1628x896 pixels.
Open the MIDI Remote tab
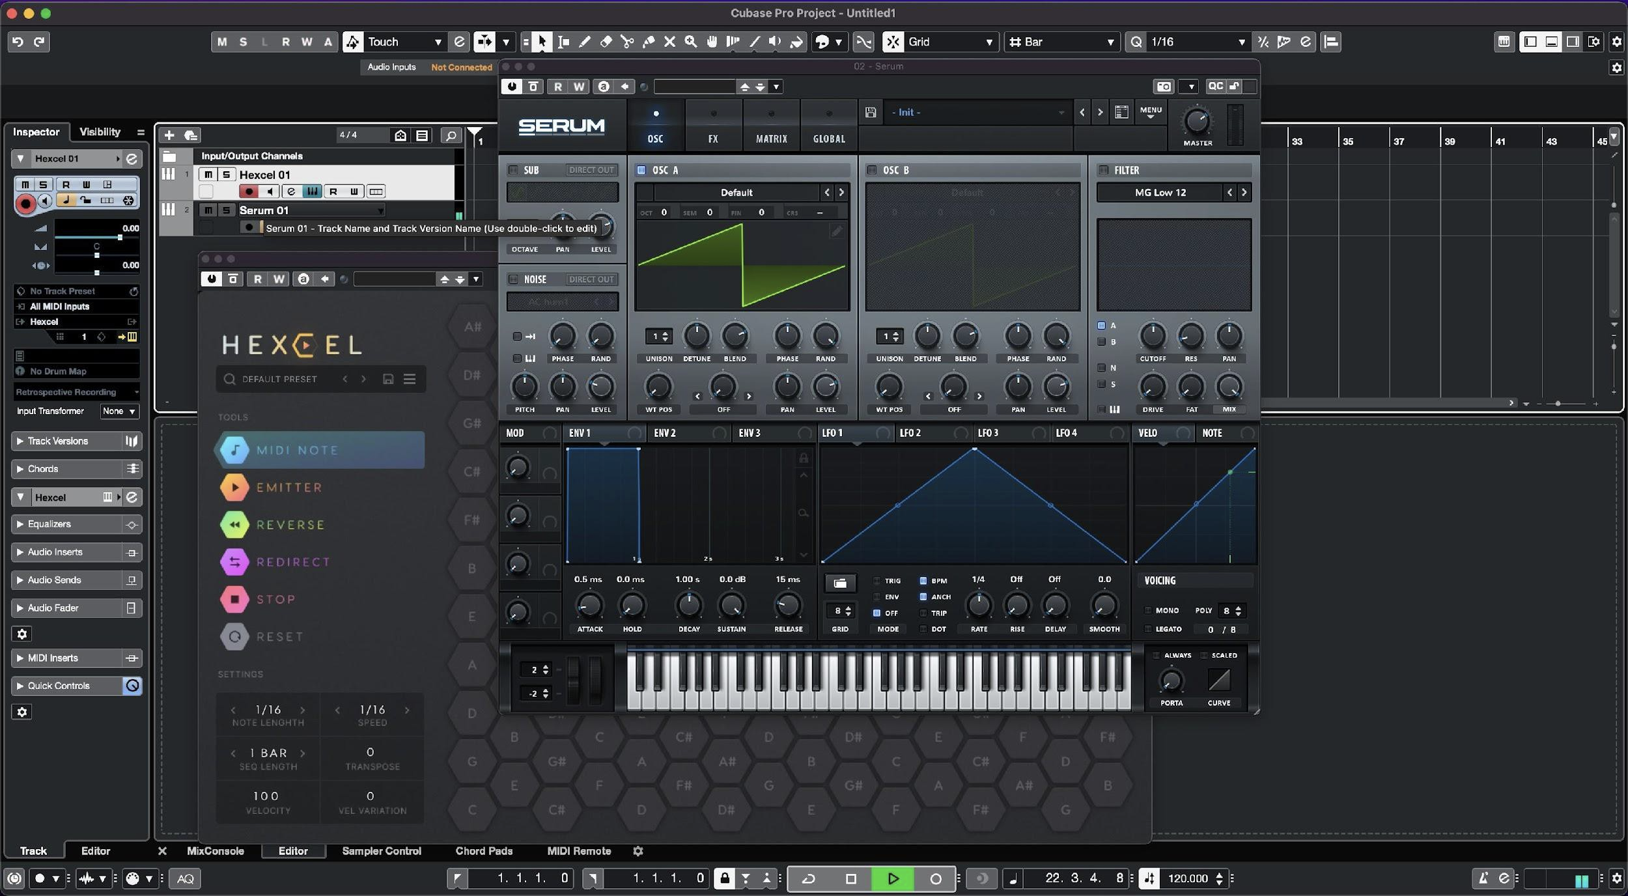point(579,851)
